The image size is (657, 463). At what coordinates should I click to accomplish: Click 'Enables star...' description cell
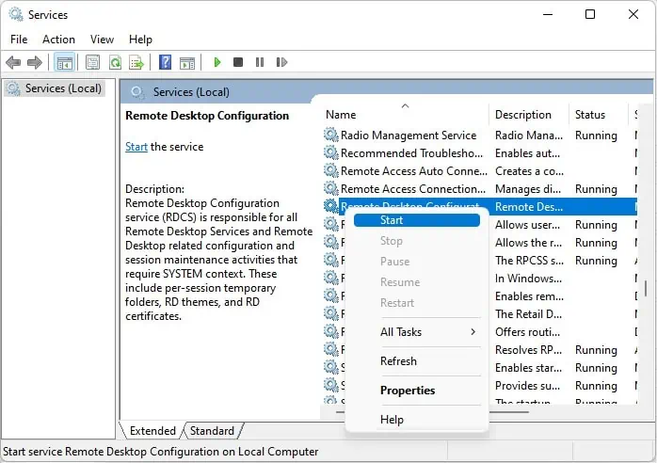click(x=528, y=368)
